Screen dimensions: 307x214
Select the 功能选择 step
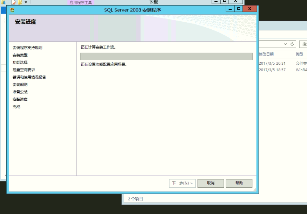click(x=20, y=63)
